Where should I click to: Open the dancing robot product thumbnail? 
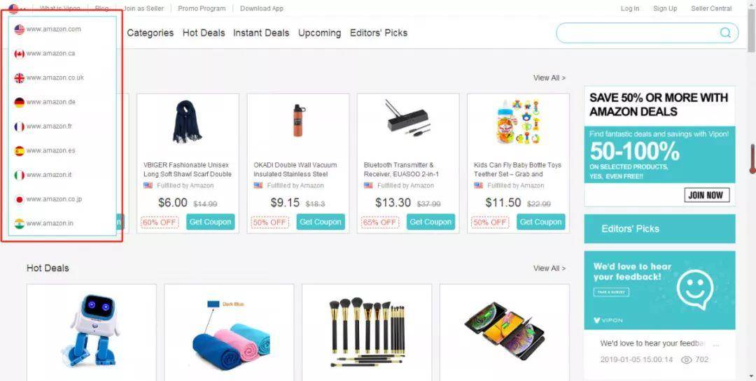click(x=92, y=331)
